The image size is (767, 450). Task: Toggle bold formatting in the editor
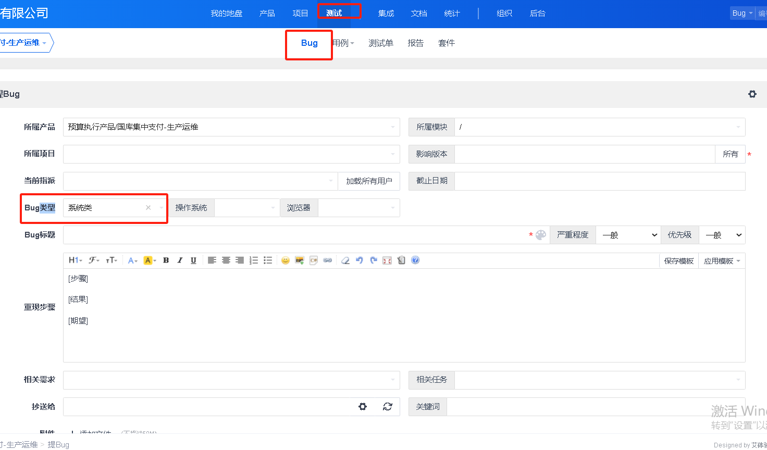(x=166, y=260)
